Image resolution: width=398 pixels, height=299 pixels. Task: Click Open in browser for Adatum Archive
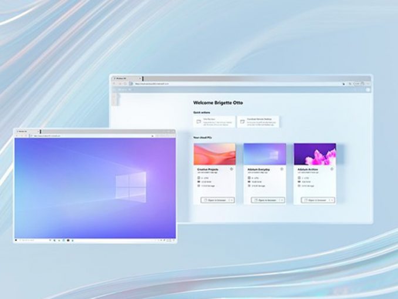(x=315, y=200)
